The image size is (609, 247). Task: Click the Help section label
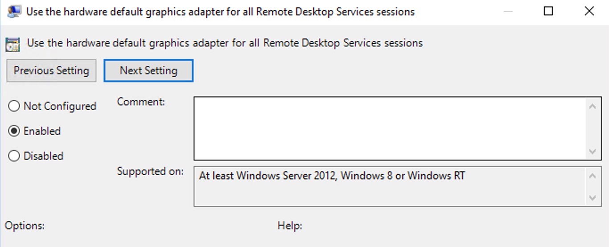pyautogui.click(x=290, y=226)
